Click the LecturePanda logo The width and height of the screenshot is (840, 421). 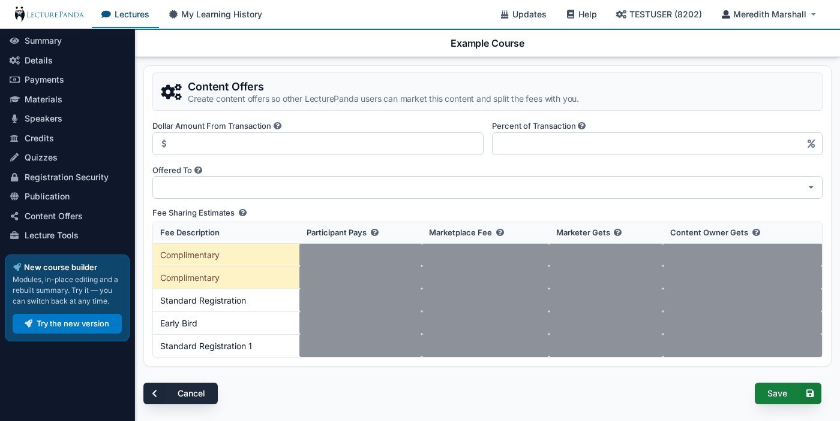[x=49, y=14]
